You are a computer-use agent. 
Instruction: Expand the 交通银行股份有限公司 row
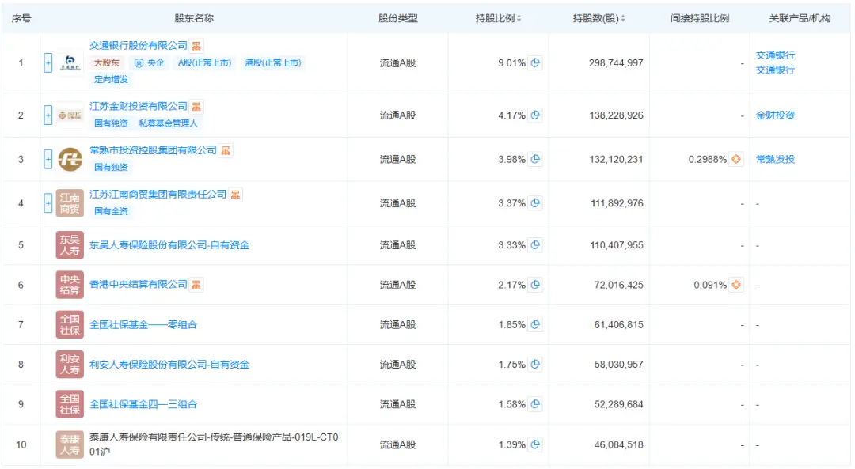coord(48,63)
